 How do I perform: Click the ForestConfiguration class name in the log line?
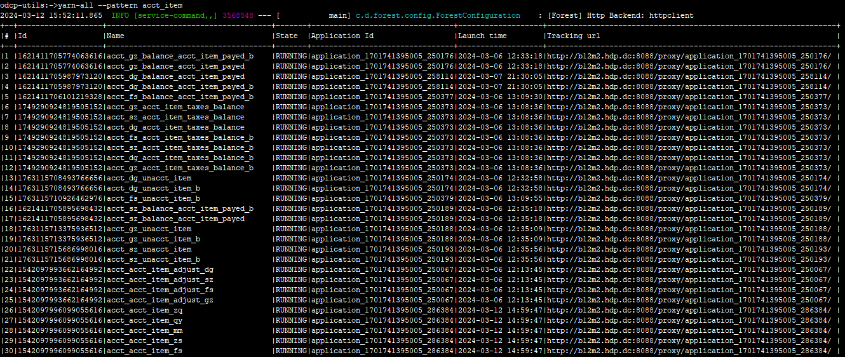tap(438, 15)
